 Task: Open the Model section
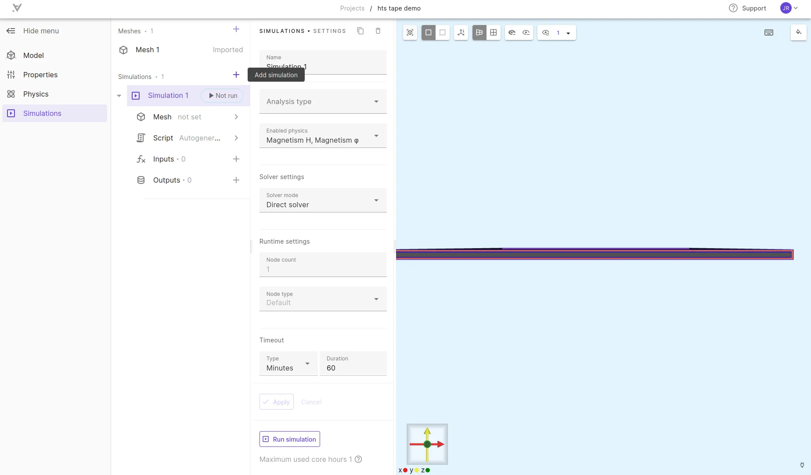click(x=55, y=55)
